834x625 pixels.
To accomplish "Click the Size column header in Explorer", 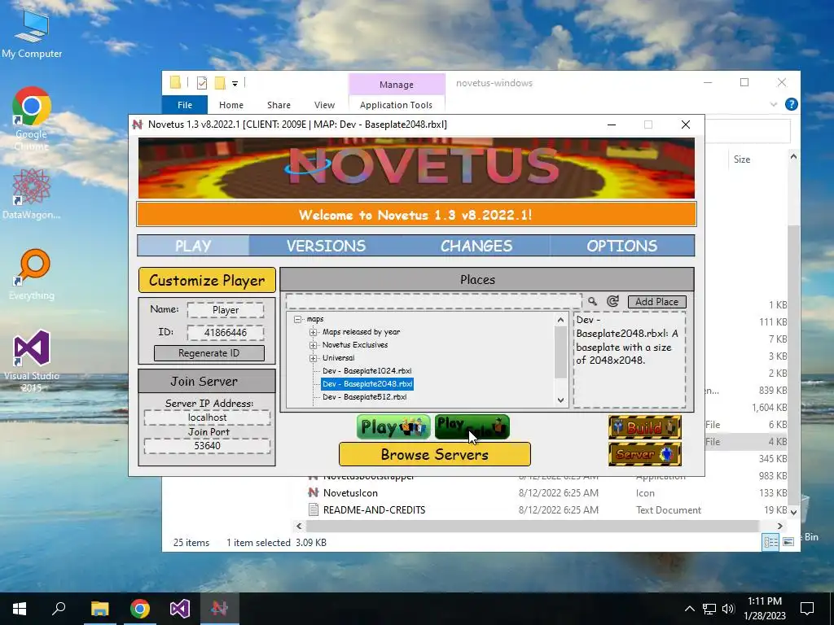I will [742, 159].
